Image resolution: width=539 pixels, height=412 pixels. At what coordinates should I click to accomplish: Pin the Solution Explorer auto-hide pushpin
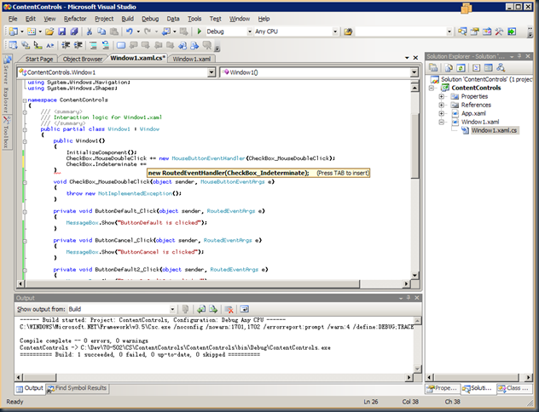coord(519,56)
